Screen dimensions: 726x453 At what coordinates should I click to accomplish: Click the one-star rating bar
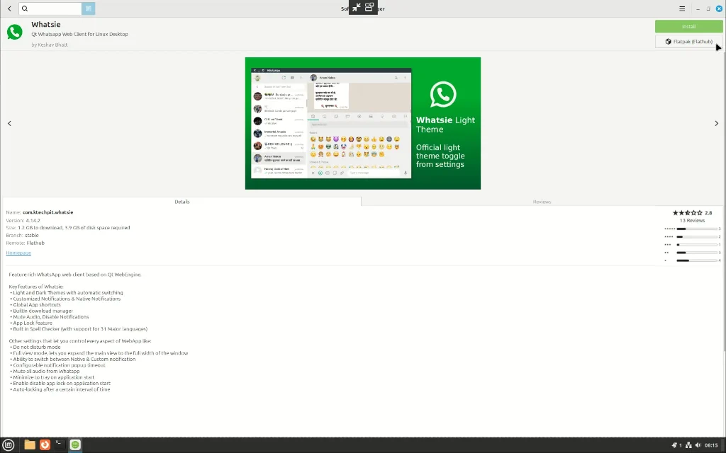pyautogui.click(x=697, y=260)
